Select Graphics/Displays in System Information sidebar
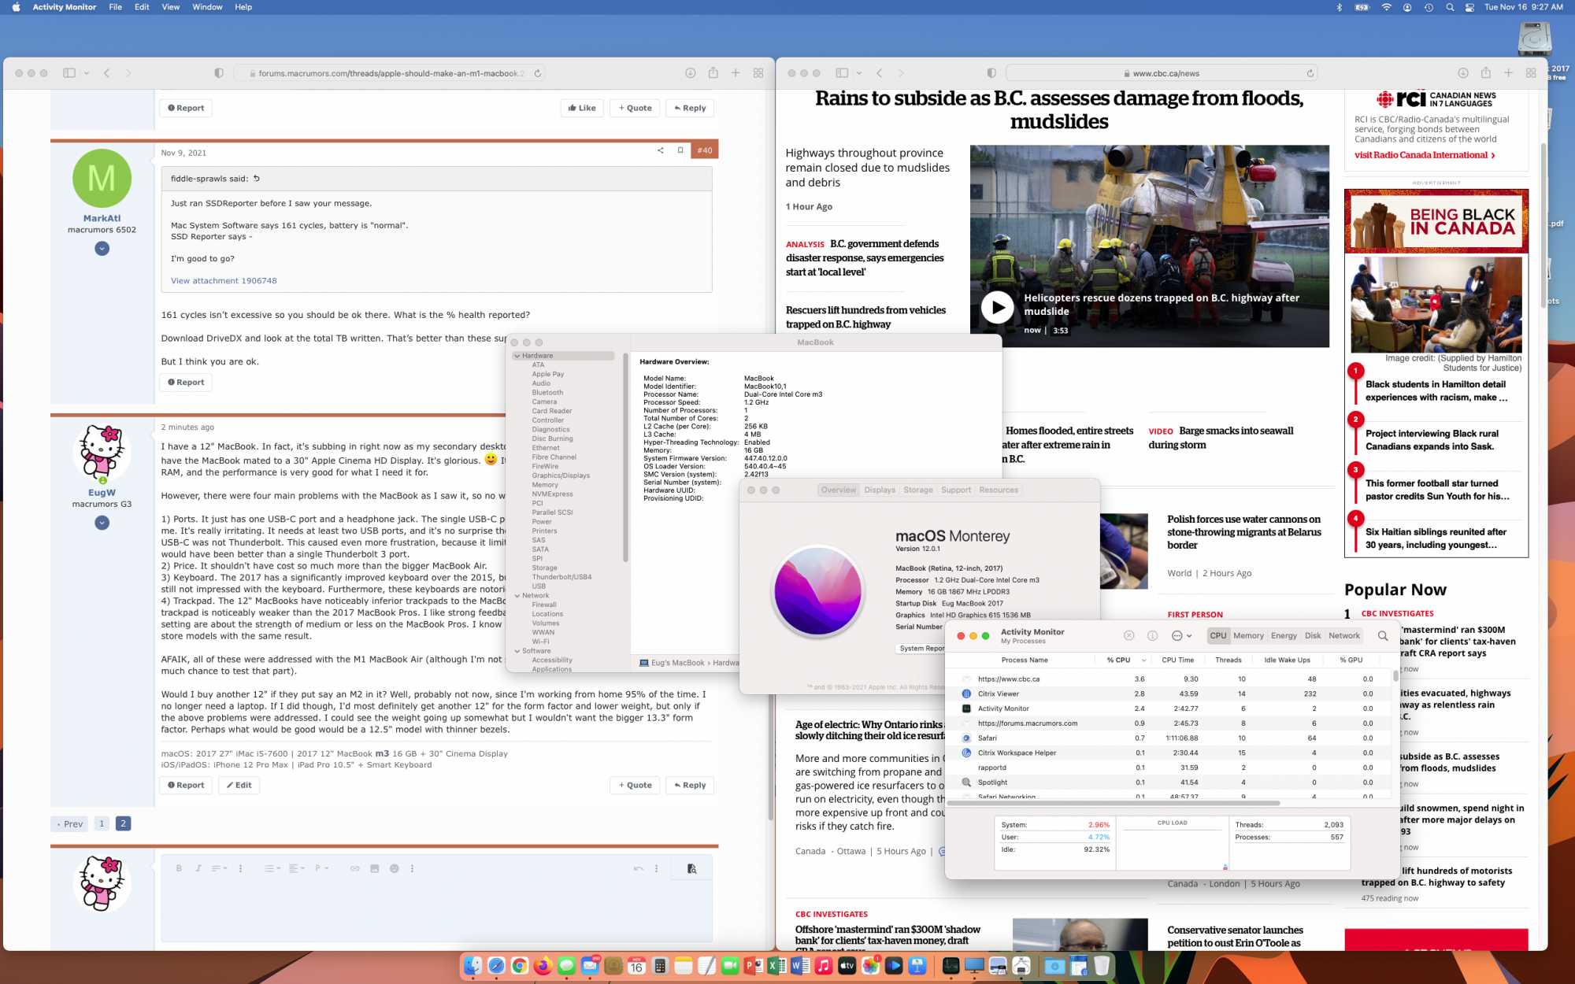This screenshot has width=1575, height=984. (x=561, y=475)
